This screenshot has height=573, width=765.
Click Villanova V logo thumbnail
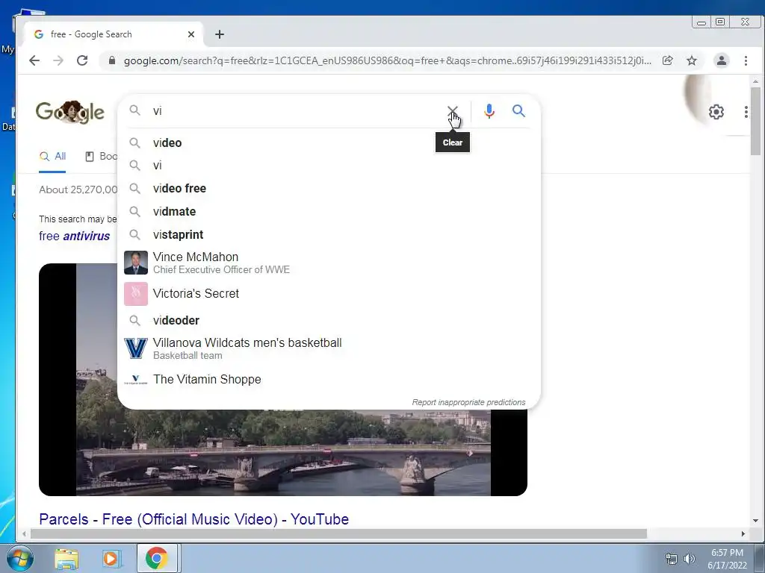(136, 348)
